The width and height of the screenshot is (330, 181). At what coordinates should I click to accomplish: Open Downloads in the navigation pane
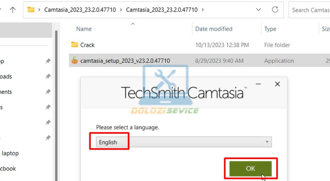coord(6,76)
